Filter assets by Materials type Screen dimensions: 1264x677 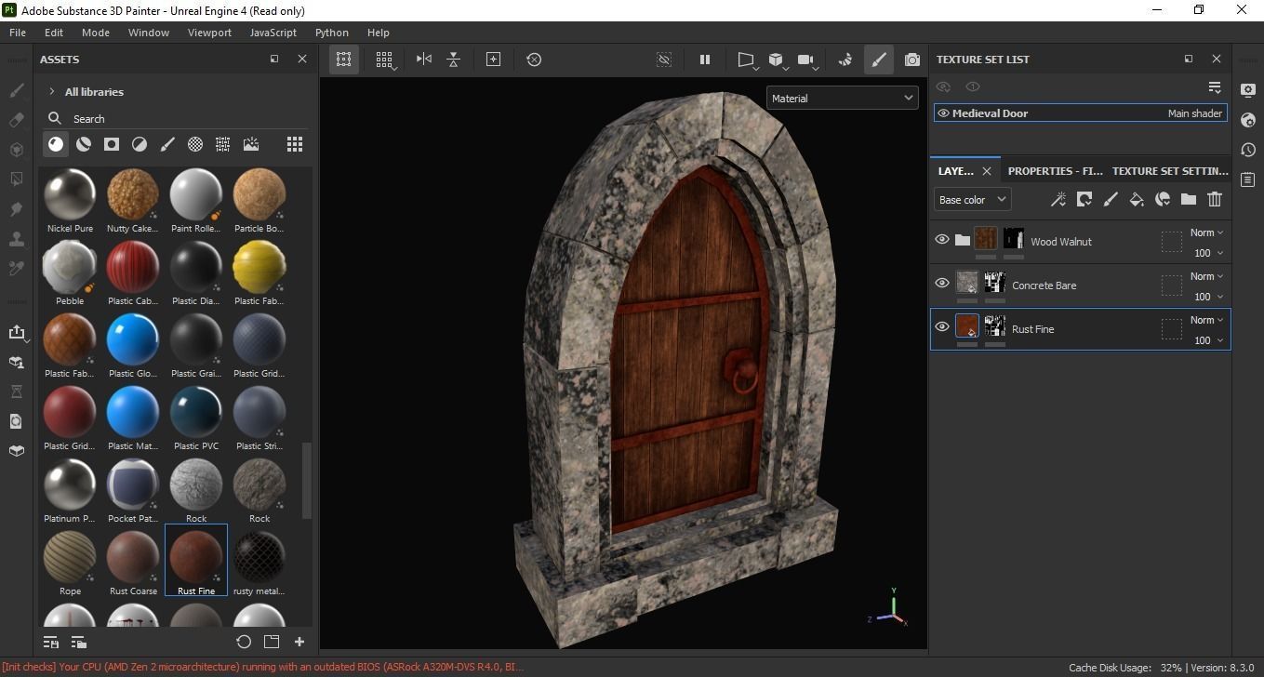click(x=56, y=144)
